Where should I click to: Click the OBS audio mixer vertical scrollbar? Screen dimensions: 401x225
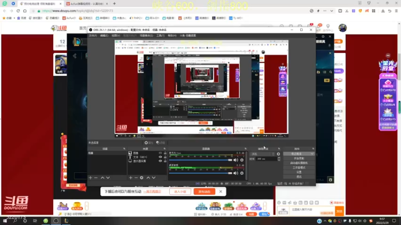click(246, 165)
